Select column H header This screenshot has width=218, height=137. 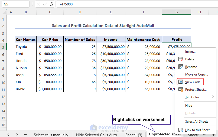coord(200,12)
